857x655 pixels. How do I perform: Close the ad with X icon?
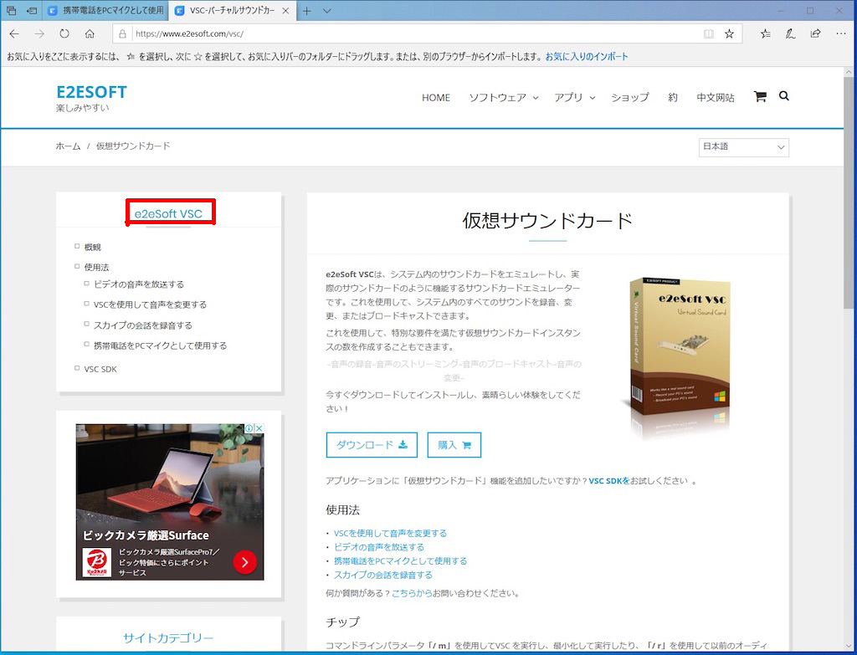(259, 428)
